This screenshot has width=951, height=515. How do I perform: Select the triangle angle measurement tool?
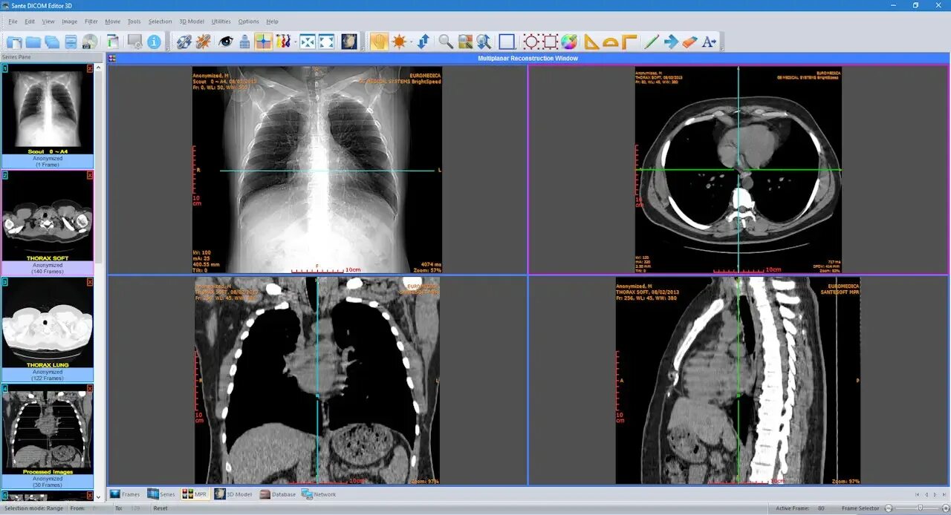[x=591, y=42]
